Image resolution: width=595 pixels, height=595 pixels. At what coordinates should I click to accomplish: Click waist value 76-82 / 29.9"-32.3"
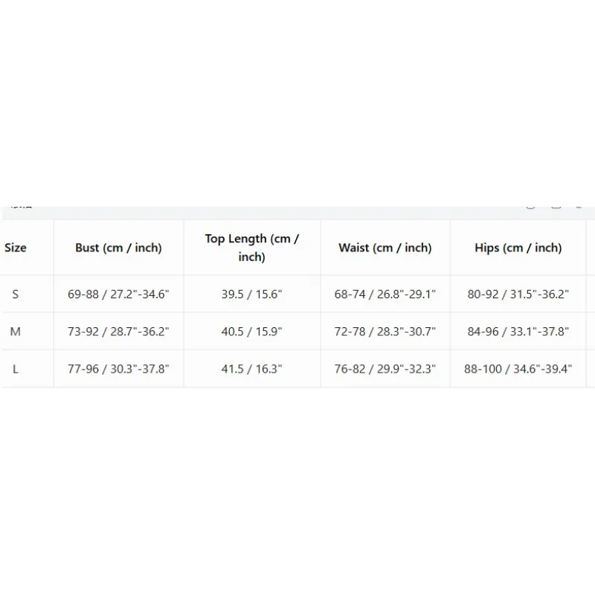point(385,369)
